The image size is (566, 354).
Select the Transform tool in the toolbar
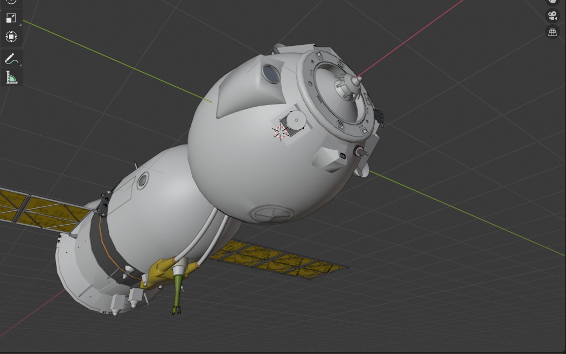(x=11, y=37)
